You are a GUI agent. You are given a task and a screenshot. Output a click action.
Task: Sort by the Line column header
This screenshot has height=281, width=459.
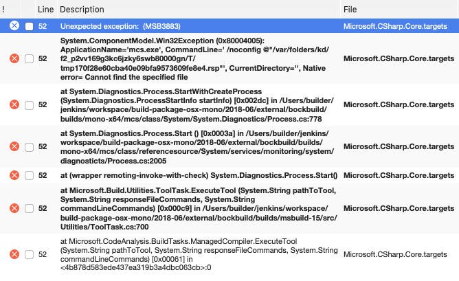point(46,10)
